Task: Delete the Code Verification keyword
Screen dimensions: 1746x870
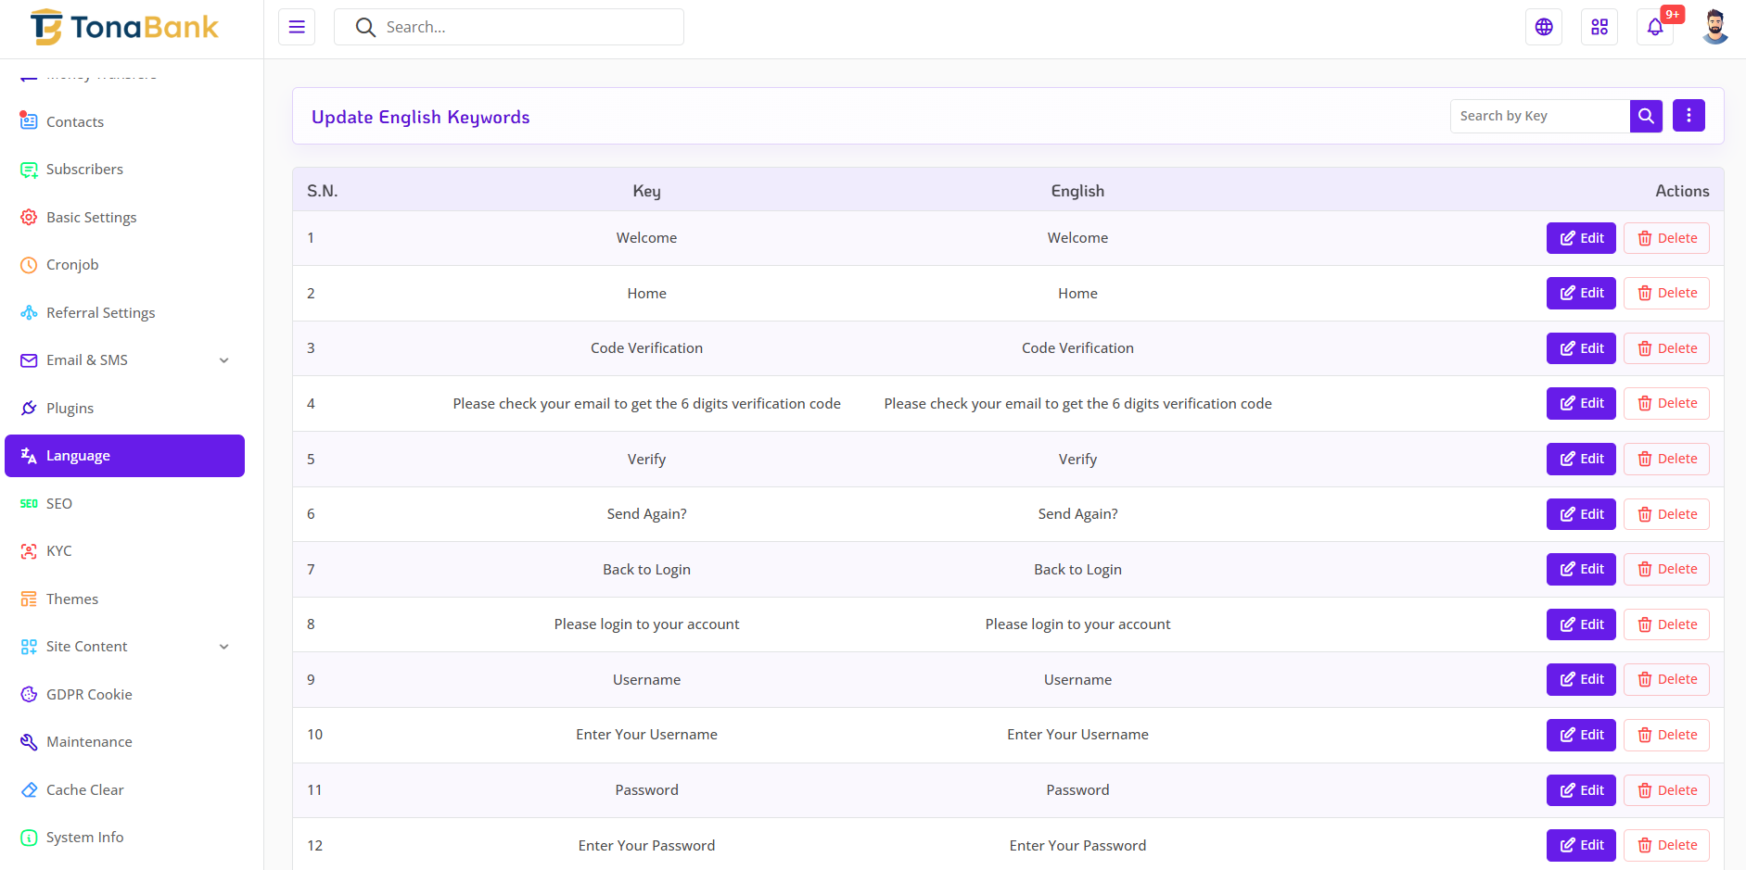Action: coord(1666,348)
